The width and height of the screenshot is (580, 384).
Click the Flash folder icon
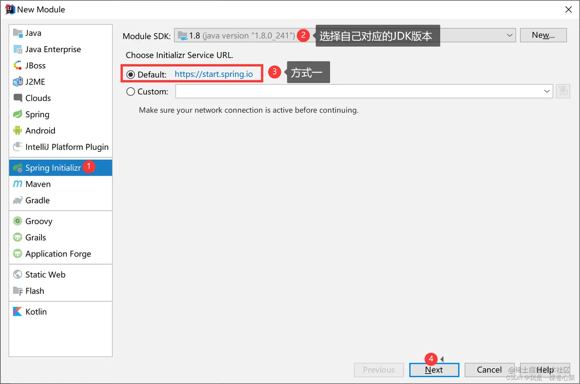[x=18, y=291]
